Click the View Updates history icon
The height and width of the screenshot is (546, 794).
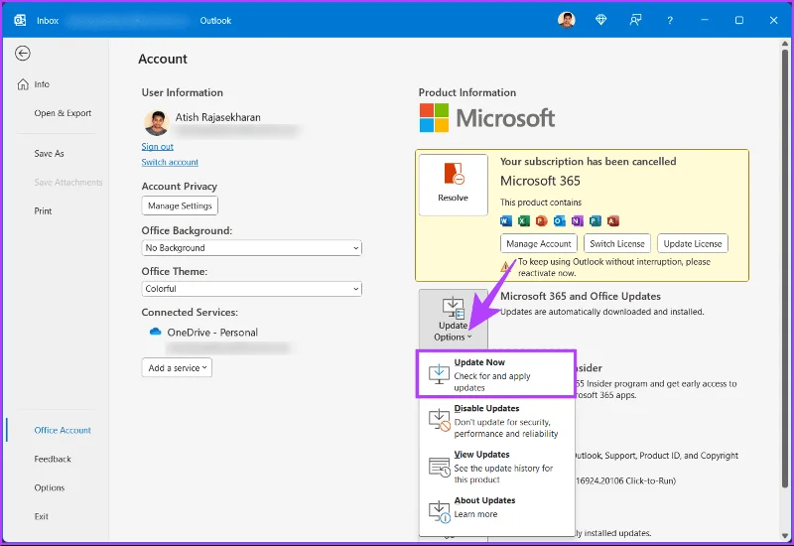(439, 467)
